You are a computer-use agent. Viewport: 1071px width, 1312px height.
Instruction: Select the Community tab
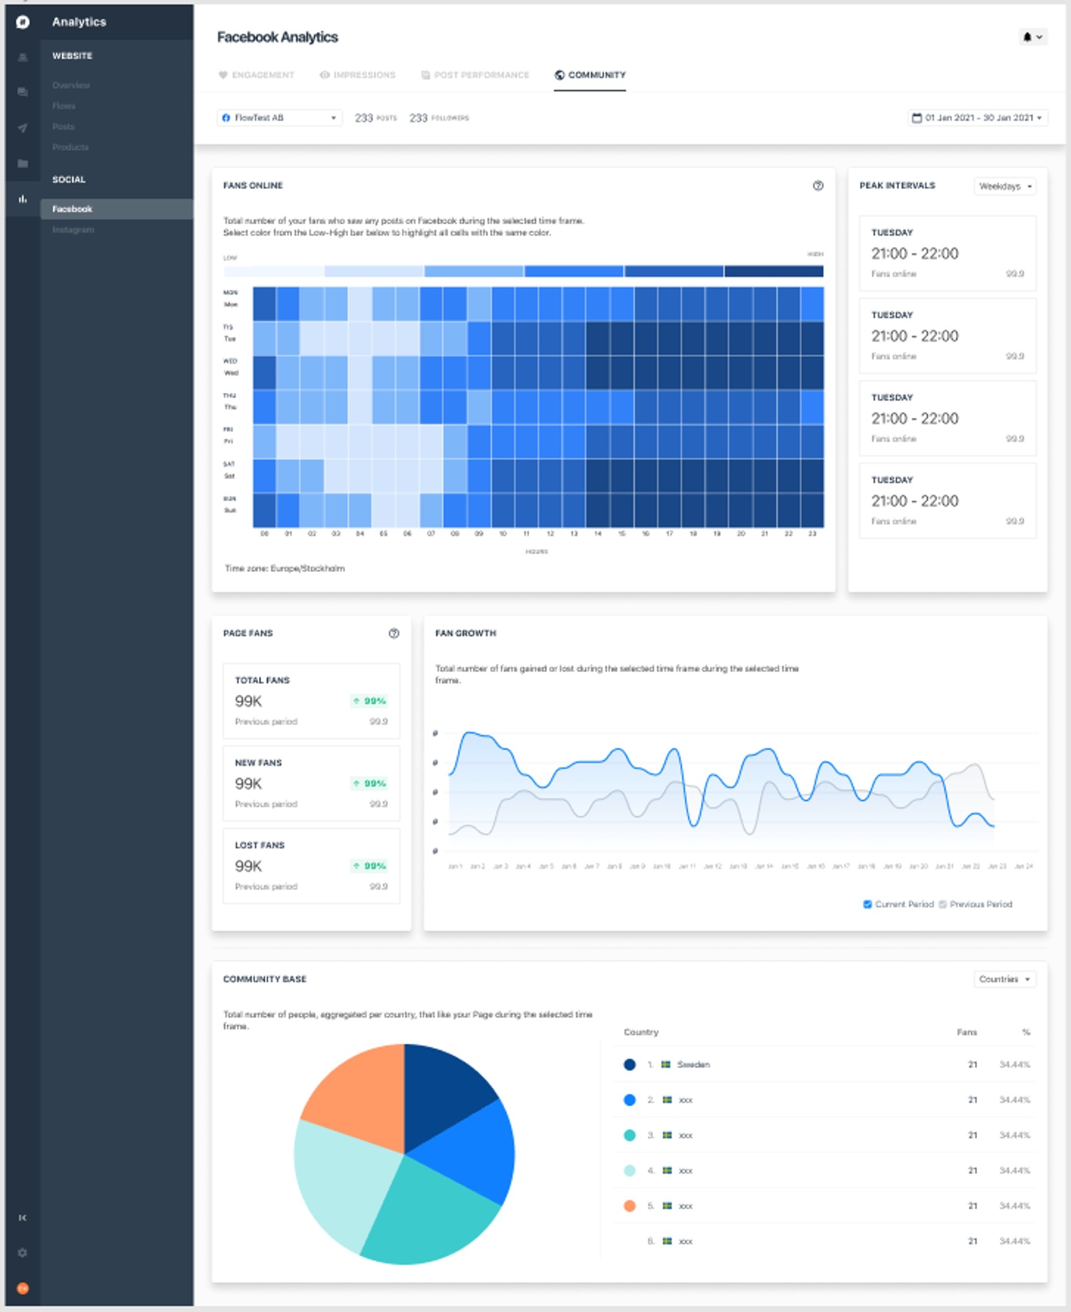[590, 75]
